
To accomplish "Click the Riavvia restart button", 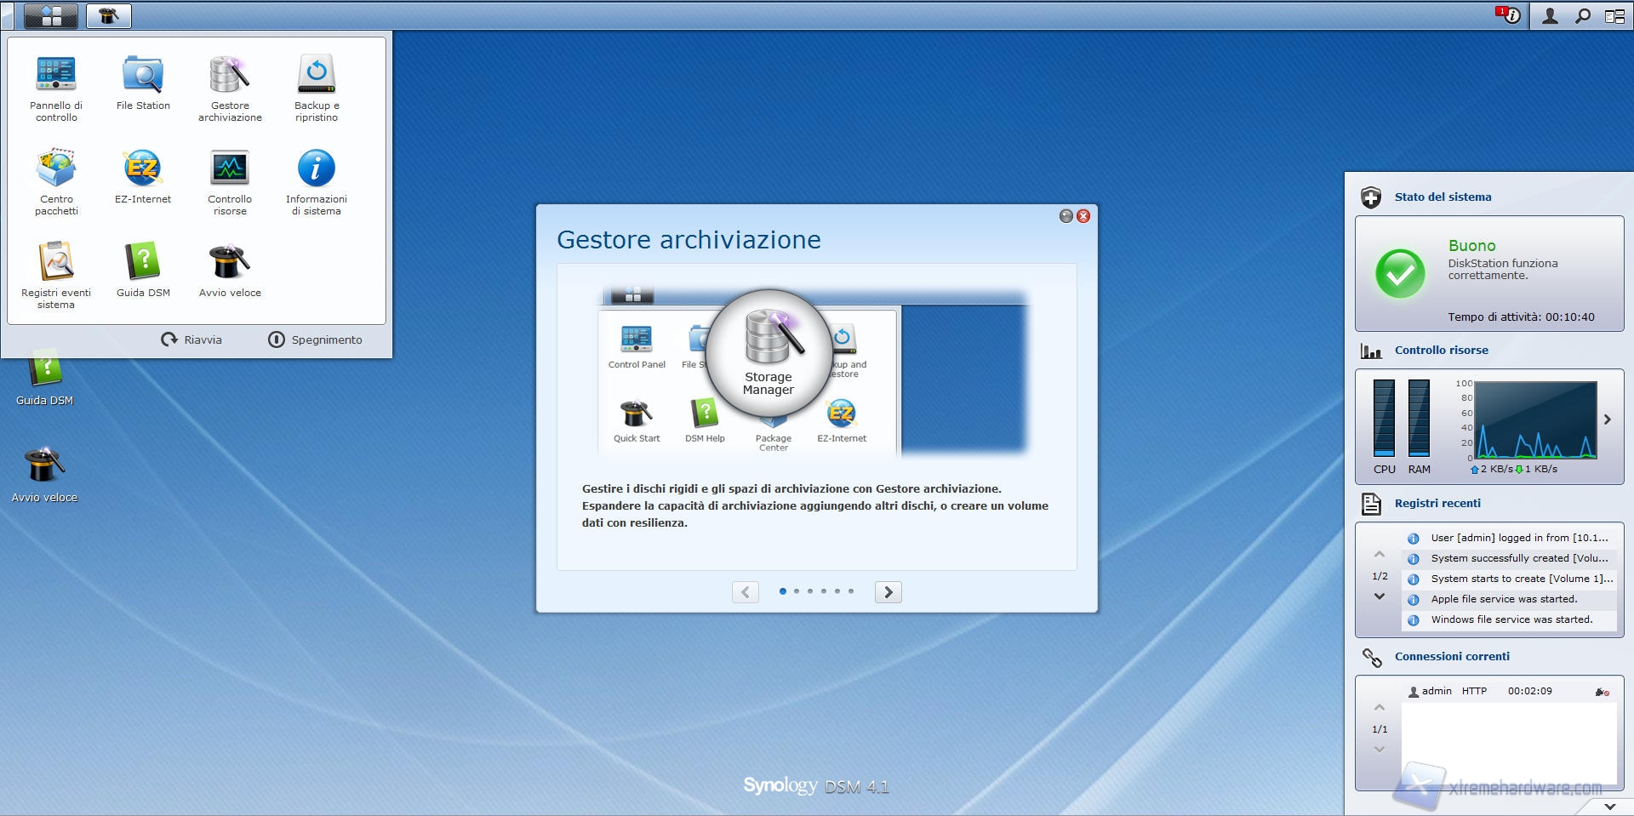I will point(192,340).
